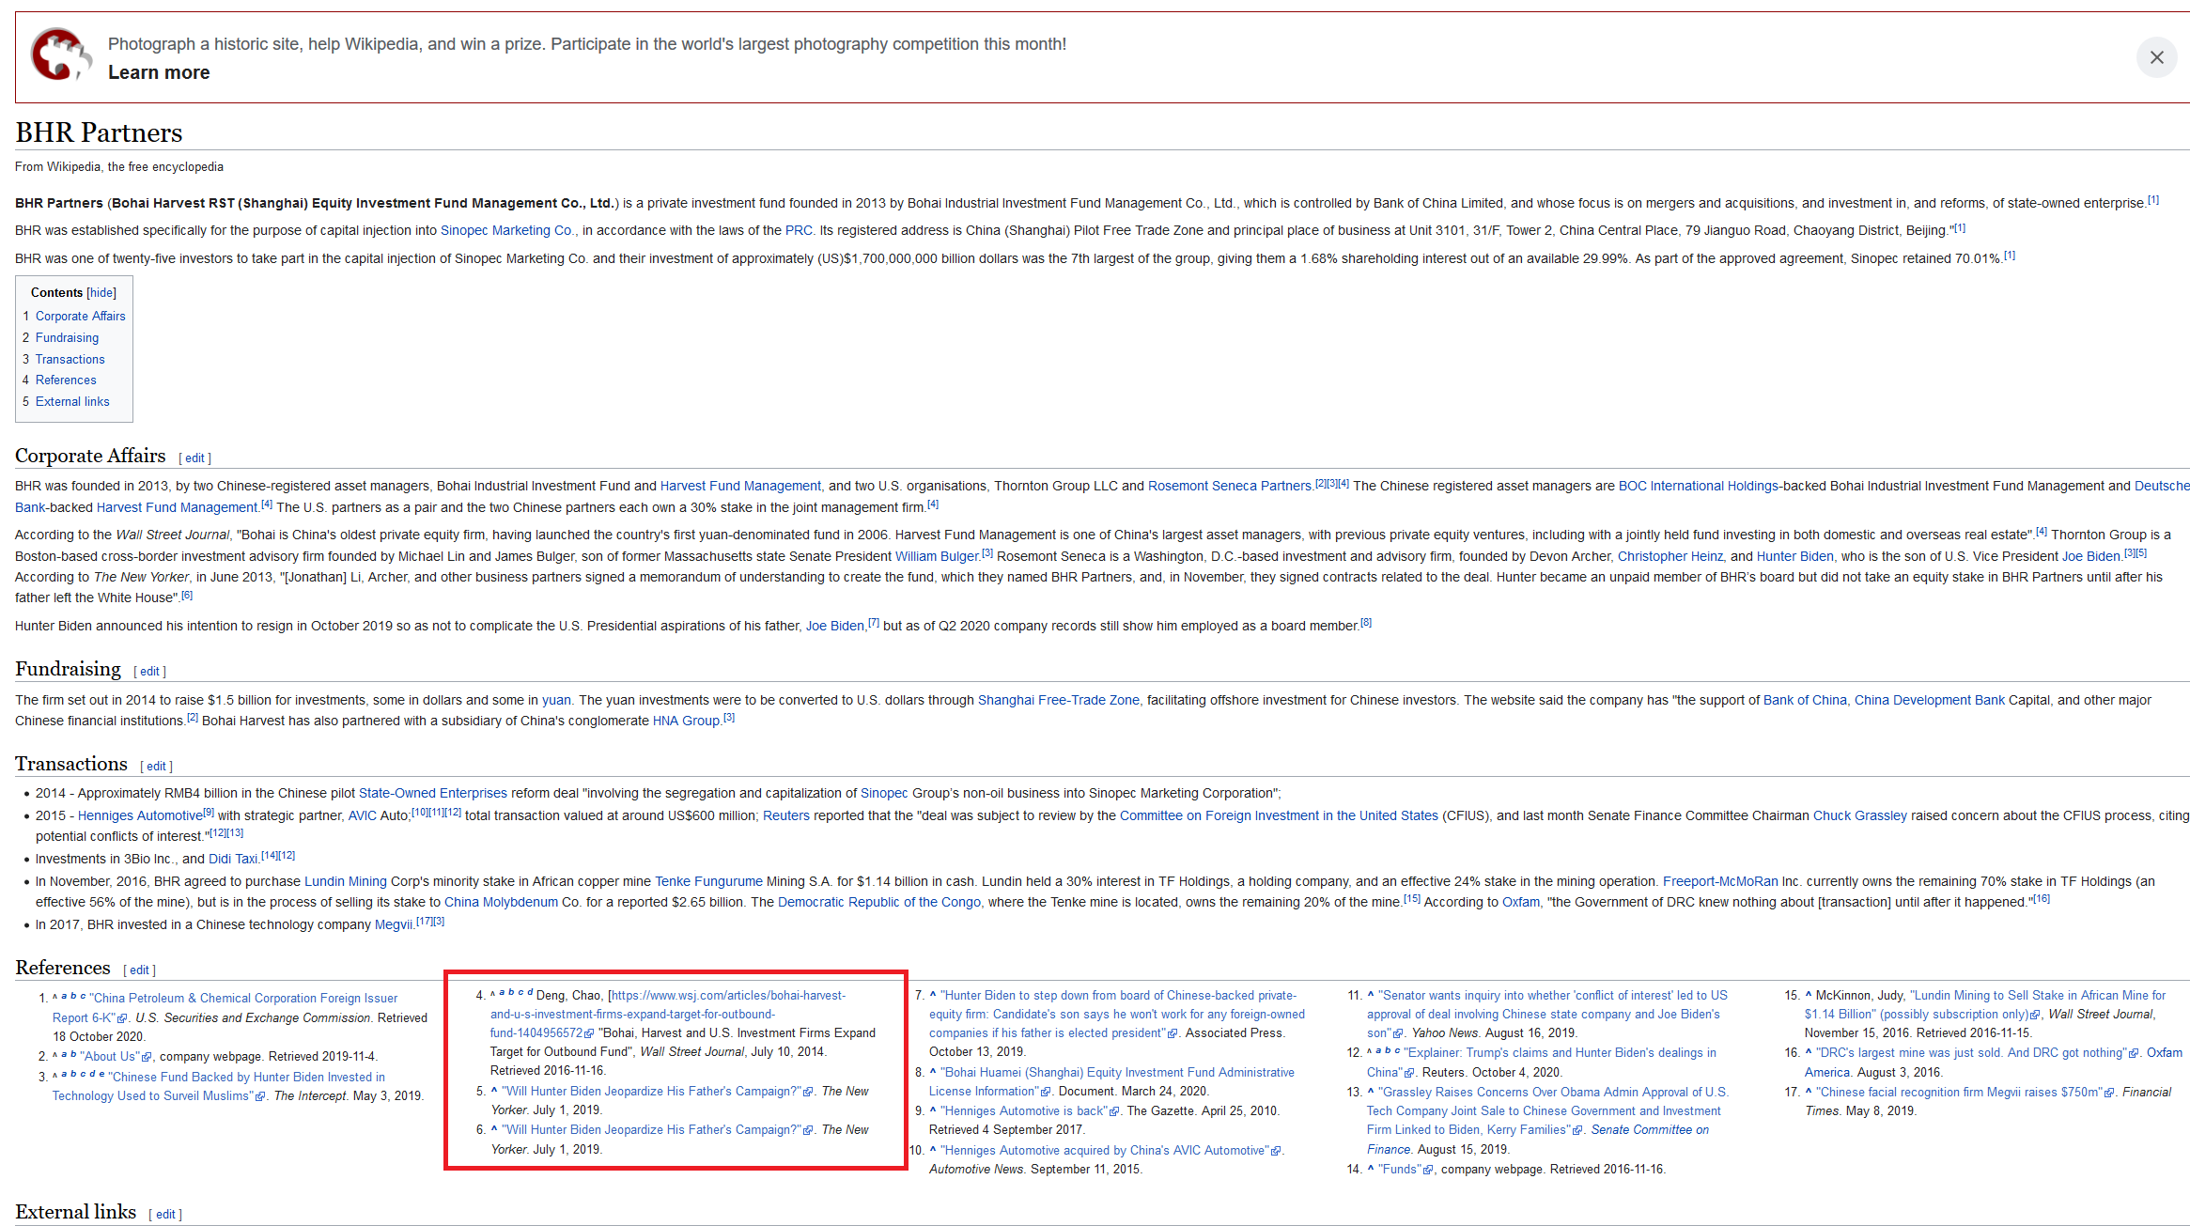
Task: Open Chuck Grassley link
Action: (1859, 816)
